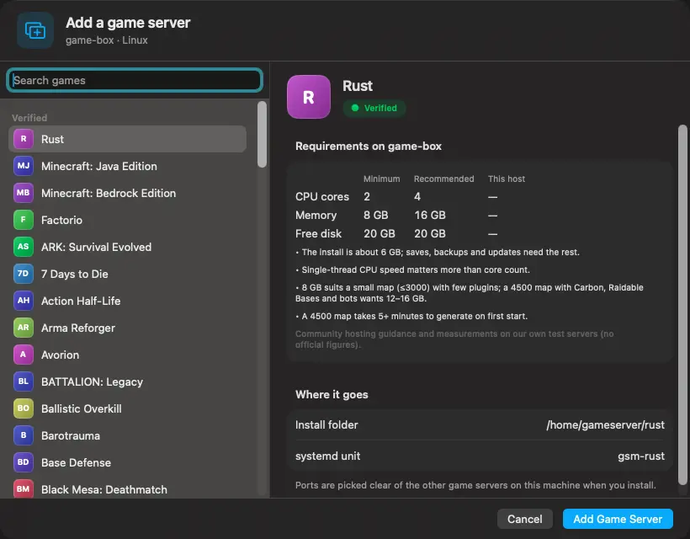Screen dimensions: 690x539
Task: Click the Add Game Server button
Action: coord(618,519)
